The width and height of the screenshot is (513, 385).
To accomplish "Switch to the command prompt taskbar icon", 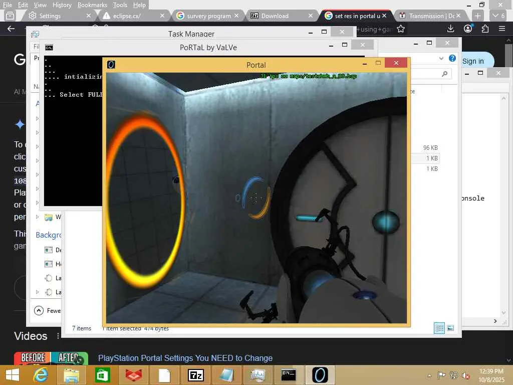I will 289,375.
